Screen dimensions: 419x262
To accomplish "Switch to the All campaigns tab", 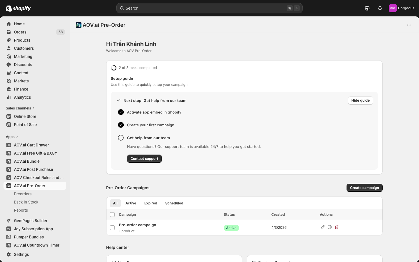I will (x=115, y=203).
